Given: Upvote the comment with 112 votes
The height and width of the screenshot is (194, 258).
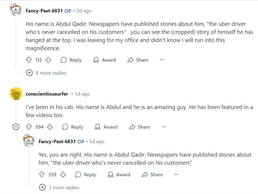Looking at the screenshot, I should point(29,60).
